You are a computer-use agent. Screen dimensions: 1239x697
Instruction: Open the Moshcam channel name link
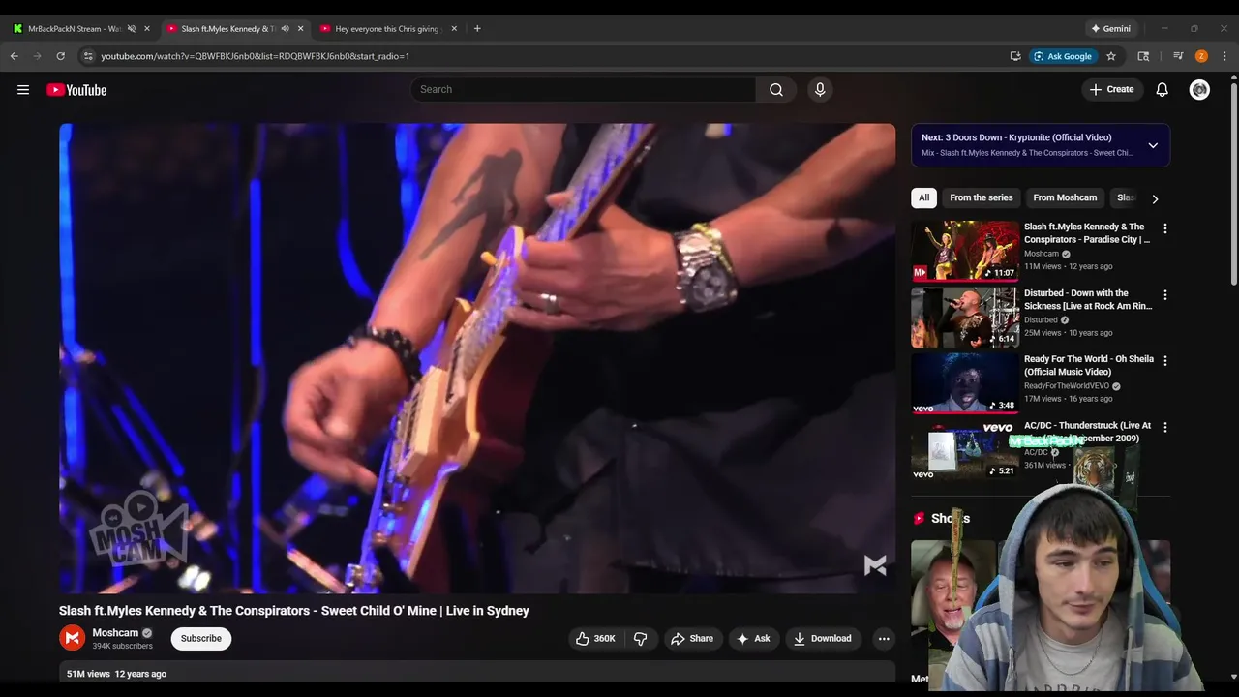pos(115,633)
